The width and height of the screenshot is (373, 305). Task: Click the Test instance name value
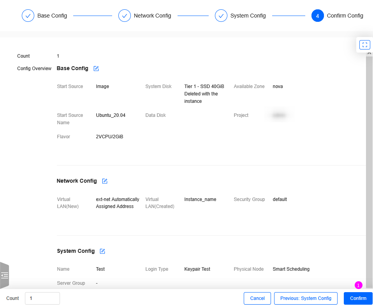coord(100,269)
